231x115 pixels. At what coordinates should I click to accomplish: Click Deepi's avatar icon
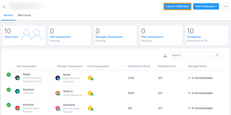pos(17,78)
